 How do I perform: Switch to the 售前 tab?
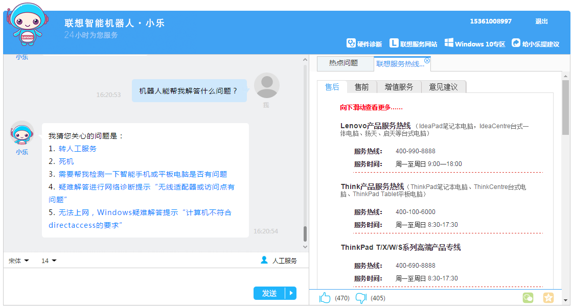pyautogui.click(x=361, y=87)
